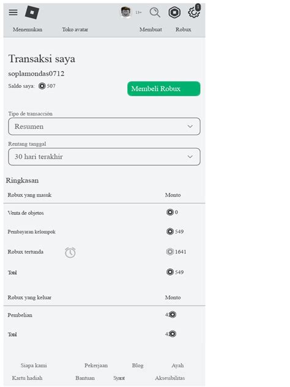Click the alarm clock icon beside Robux tertunda

(70, 252)
